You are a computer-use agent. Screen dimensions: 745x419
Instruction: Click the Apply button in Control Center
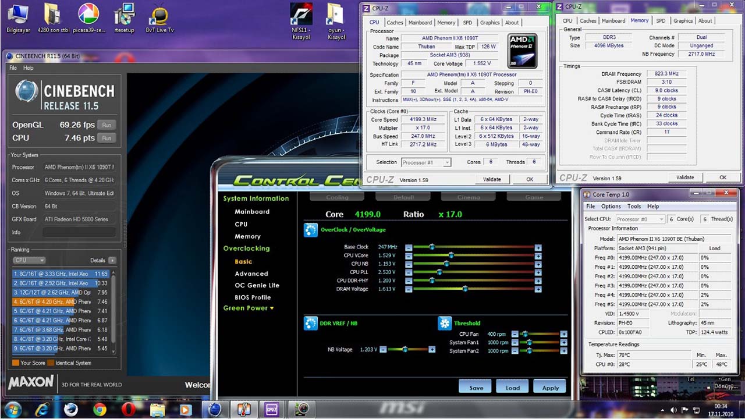click(x=550, y=388)
